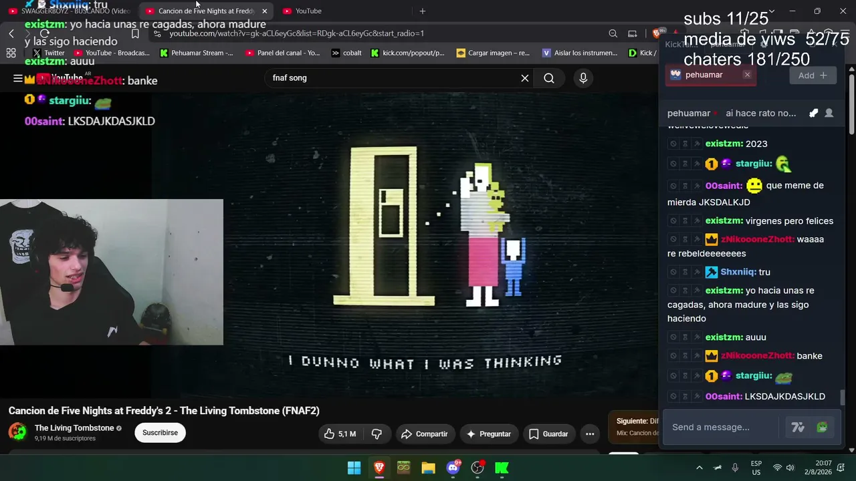Dislike the Living Tombstone video
This screenshot has height=481, width=856.
(x=377, y=434)
